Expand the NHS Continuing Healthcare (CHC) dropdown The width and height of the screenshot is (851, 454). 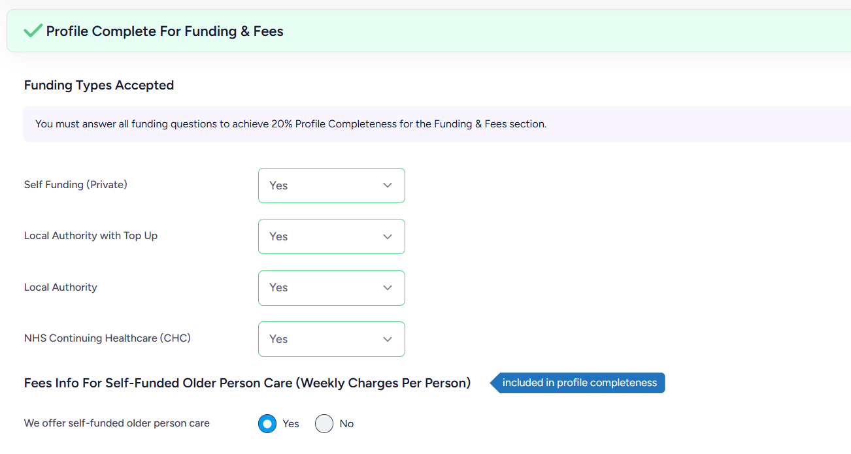(331, 339)
